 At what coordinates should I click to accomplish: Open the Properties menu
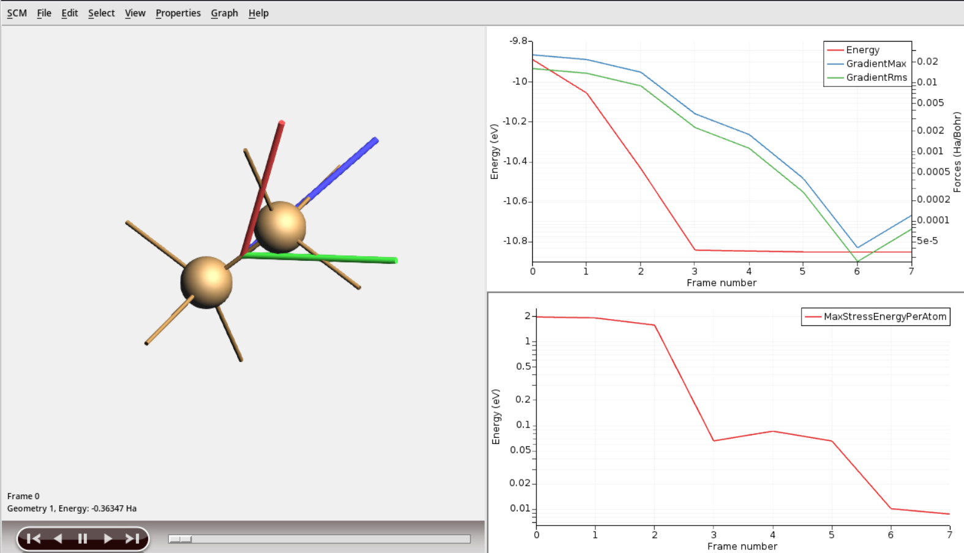click(x=178, y=13)
